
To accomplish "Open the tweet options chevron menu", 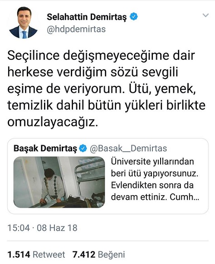I will pos(205,15).
